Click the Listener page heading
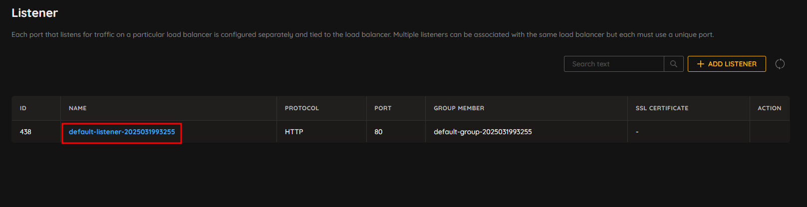The image size is (807, 207). [x=35, y=13]
